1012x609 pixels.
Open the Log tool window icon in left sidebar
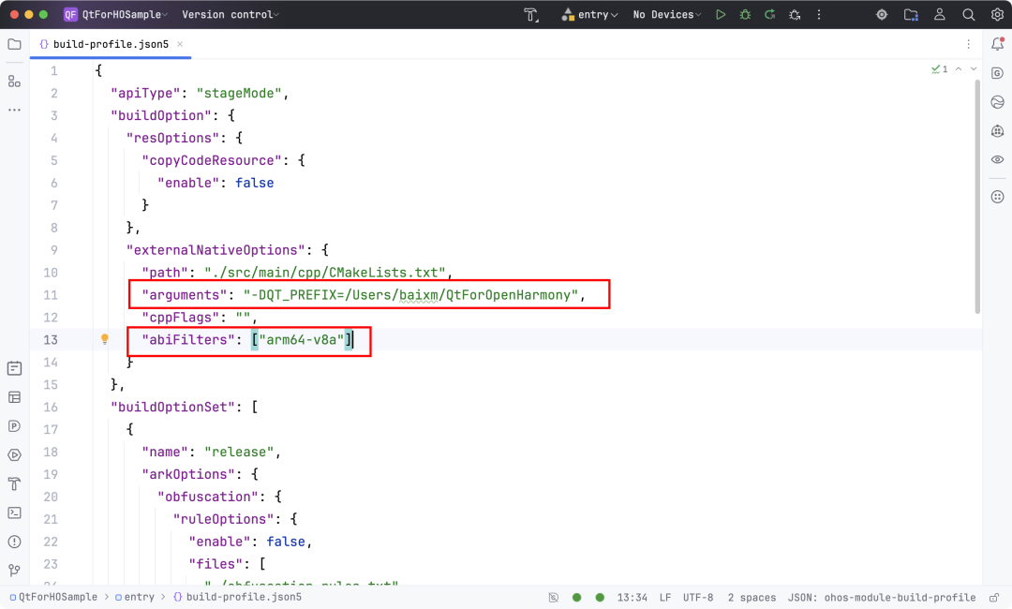pyautogui.click(x=14, y=368)
